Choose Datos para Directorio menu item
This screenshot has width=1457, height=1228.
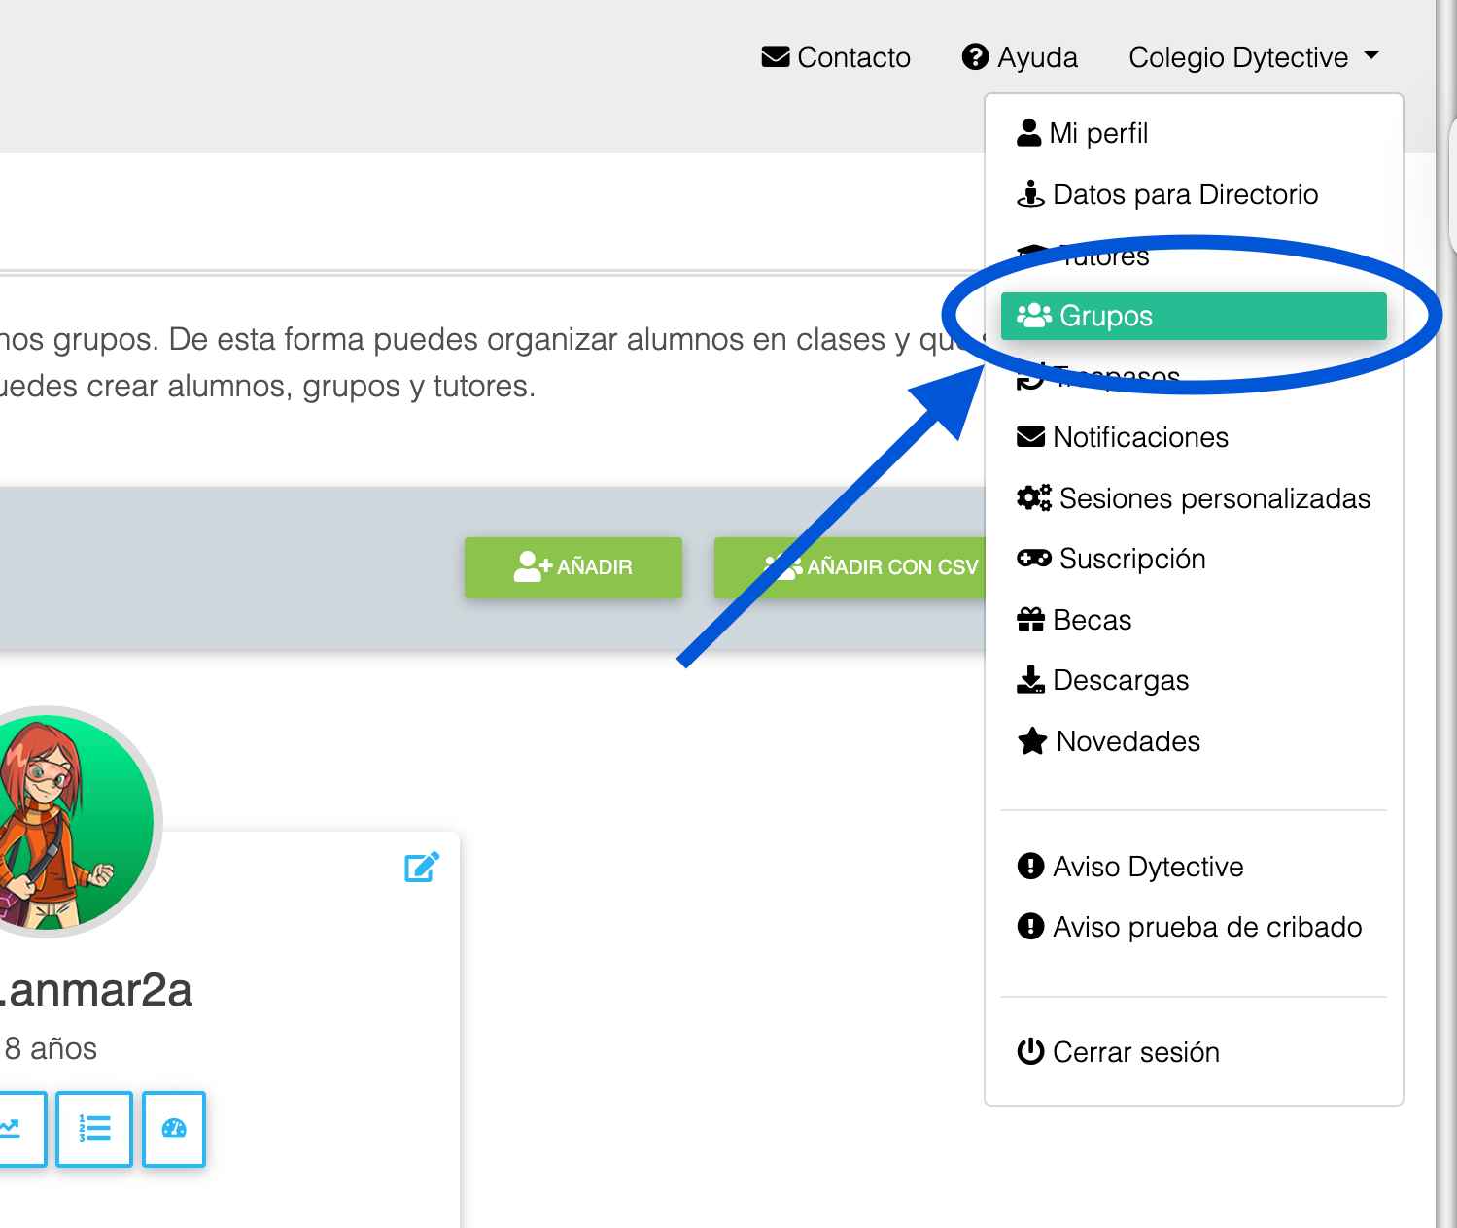click(1194, 194)
